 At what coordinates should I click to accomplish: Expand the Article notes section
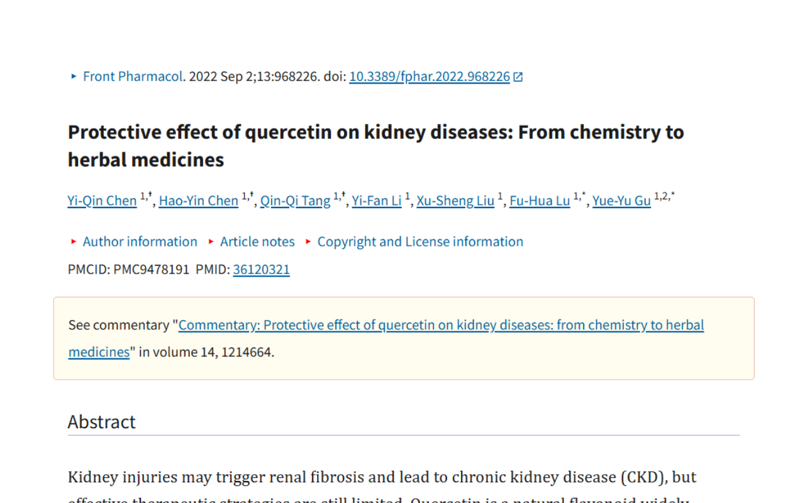(x=257, y=241)
